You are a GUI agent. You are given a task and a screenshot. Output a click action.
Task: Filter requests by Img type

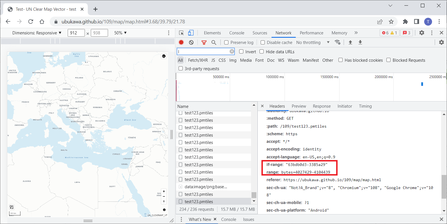[x=233, y=60]
